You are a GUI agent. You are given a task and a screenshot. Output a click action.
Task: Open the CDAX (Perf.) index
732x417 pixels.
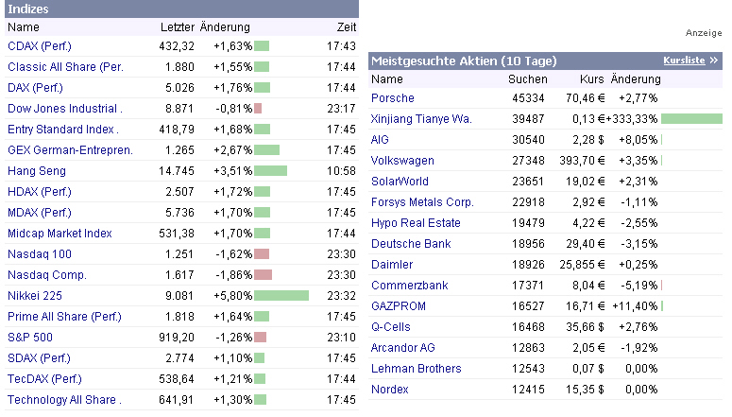click(x=40, y=46)
